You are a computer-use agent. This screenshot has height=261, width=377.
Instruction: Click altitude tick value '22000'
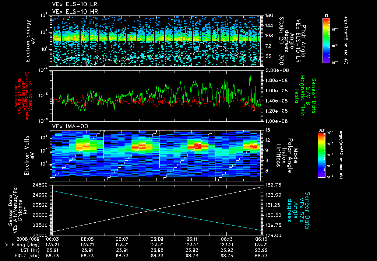(40, 235)
